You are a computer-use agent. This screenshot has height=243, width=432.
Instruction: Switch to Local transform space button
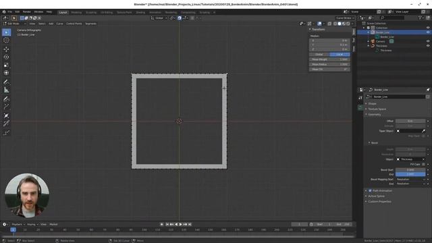pos(340,55)
